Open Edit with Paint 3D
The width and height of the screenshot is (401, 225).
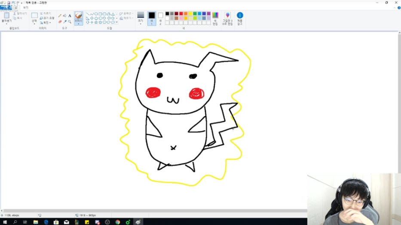point(227,18)
